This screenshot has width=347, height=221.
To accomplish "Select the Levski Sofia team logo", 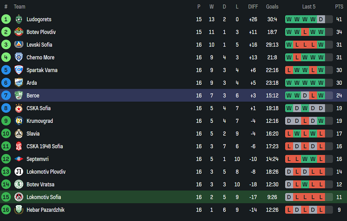I will 19,44.
